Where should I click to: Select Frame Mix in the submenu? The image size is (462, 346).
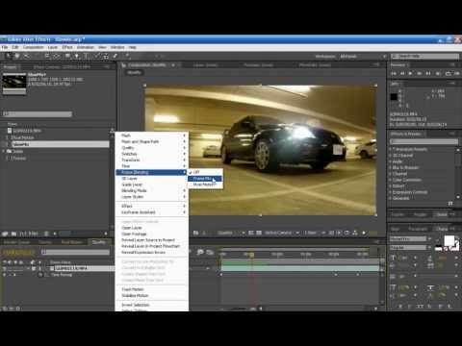[205, 179]
